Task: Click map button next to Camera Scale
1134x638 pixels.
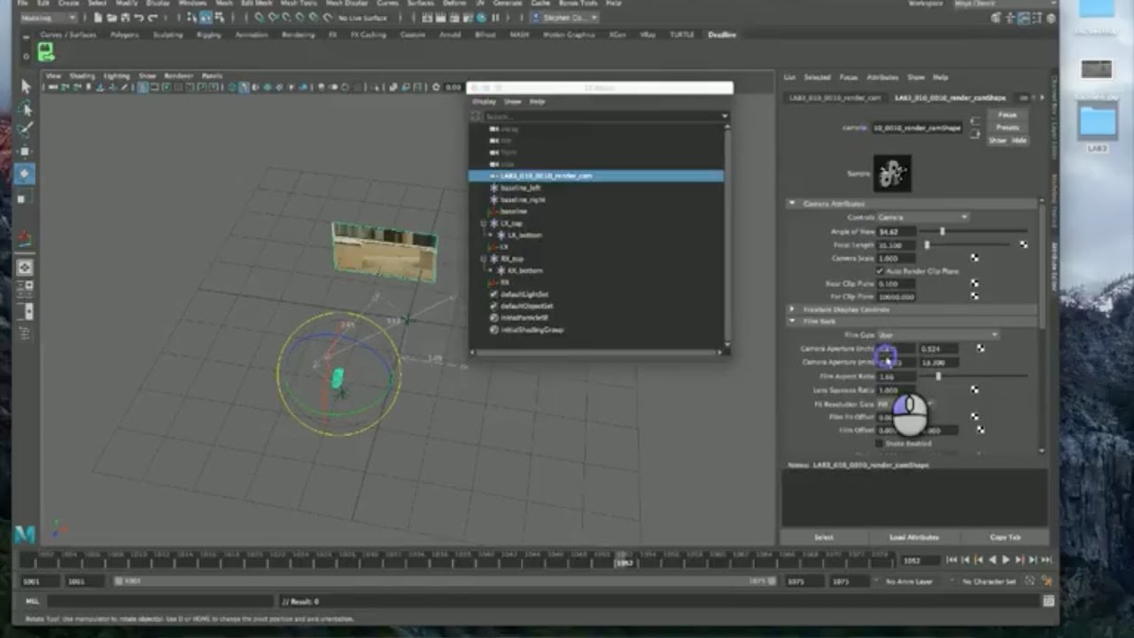Action: tap(975, 258)
